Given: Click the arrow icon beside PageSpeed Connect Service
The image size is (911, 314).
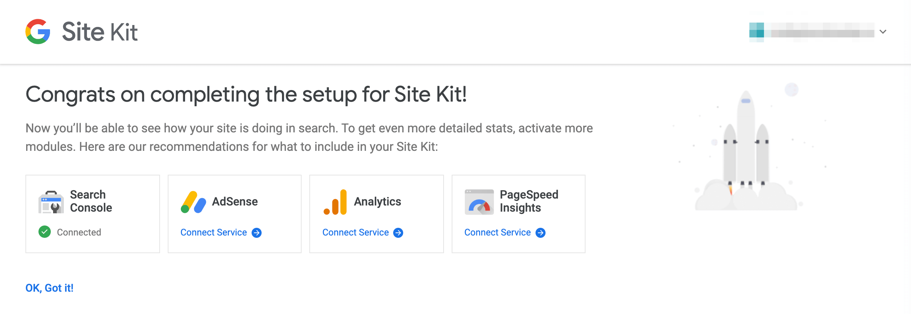Looking at the screenshot, I should (541, 233).
